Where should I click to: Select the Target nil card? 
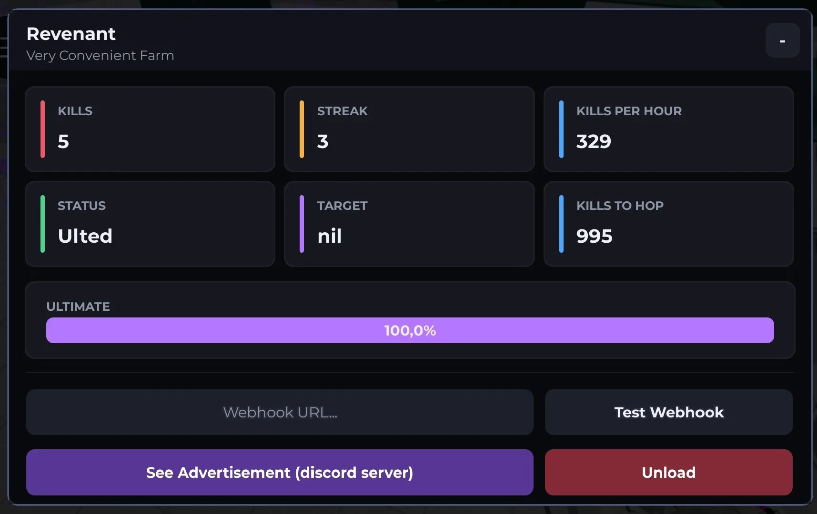click(x=409, y=224)
